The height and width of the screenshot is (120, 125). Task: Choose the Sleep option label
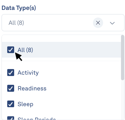pyautogui.click(x=25, y=104)
